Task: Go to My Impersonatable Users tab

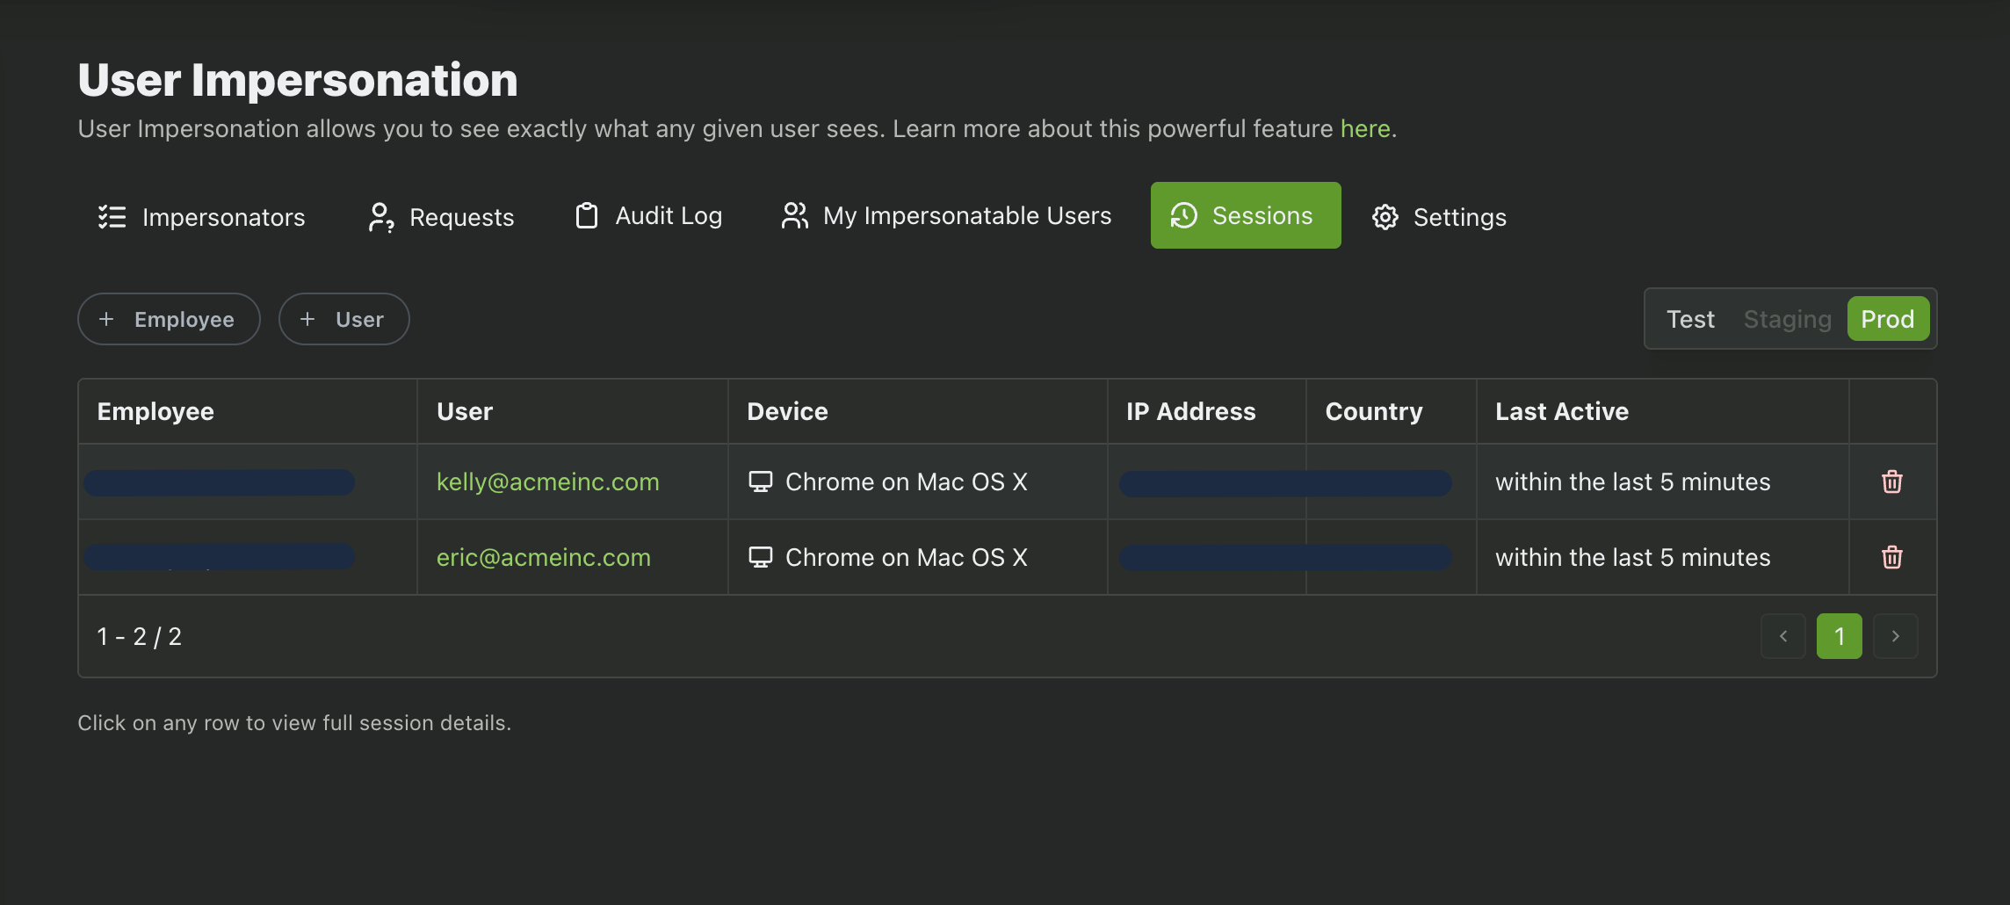Action: tap(946, 216)
